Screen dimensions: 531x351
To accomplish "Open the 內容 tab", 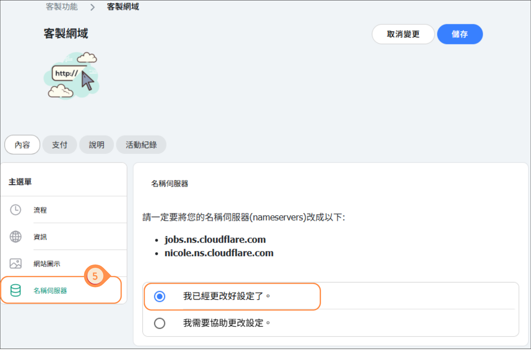I will (x=22, y=145).
